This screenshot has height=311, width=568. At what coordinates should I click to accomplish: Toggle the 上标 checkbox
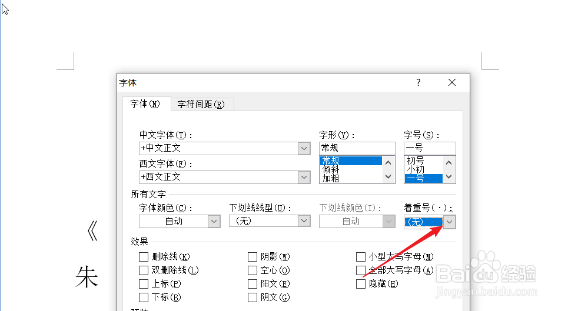click(144, 284)
